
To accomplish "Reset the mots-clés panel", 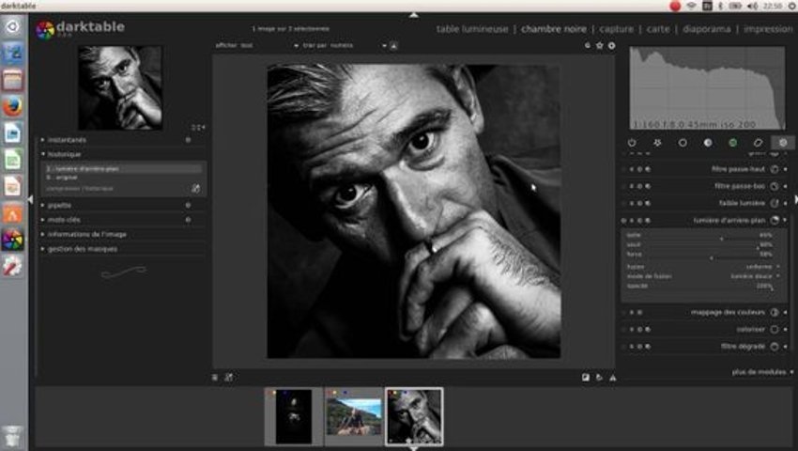I will point(188,220).
